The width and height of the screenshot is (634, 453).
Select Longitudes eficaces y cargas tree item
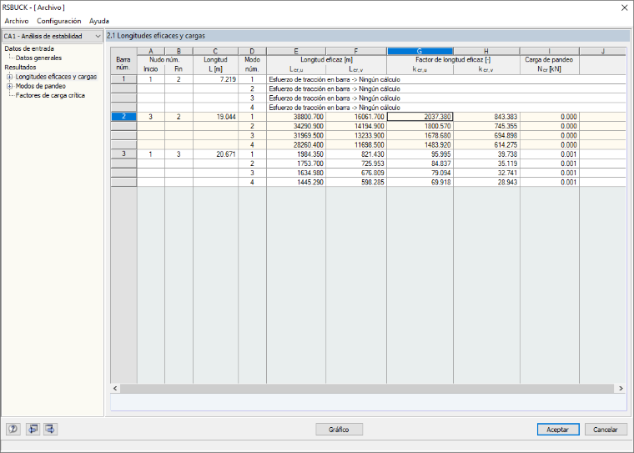(x=56, y=77)
